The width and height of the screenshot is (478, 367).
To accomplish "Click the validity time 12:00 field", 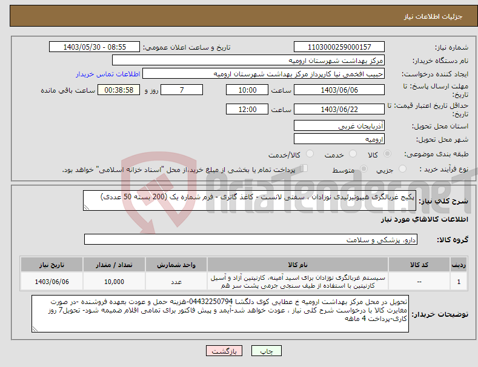I will [247, 109].
